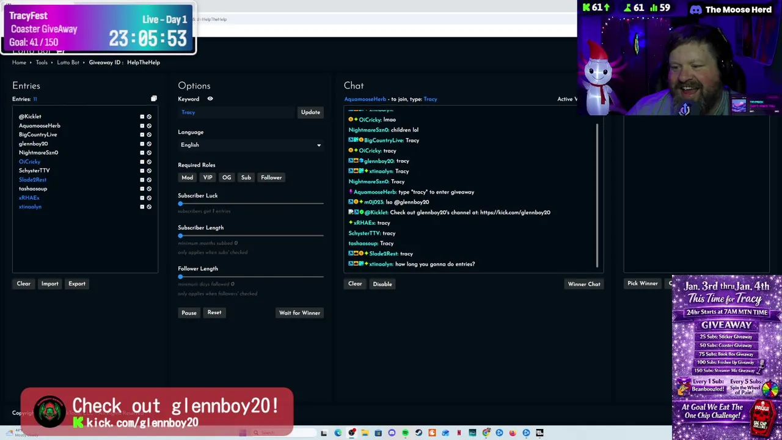Go to Lotto Bot in the breadcrumb

point(68,62)
